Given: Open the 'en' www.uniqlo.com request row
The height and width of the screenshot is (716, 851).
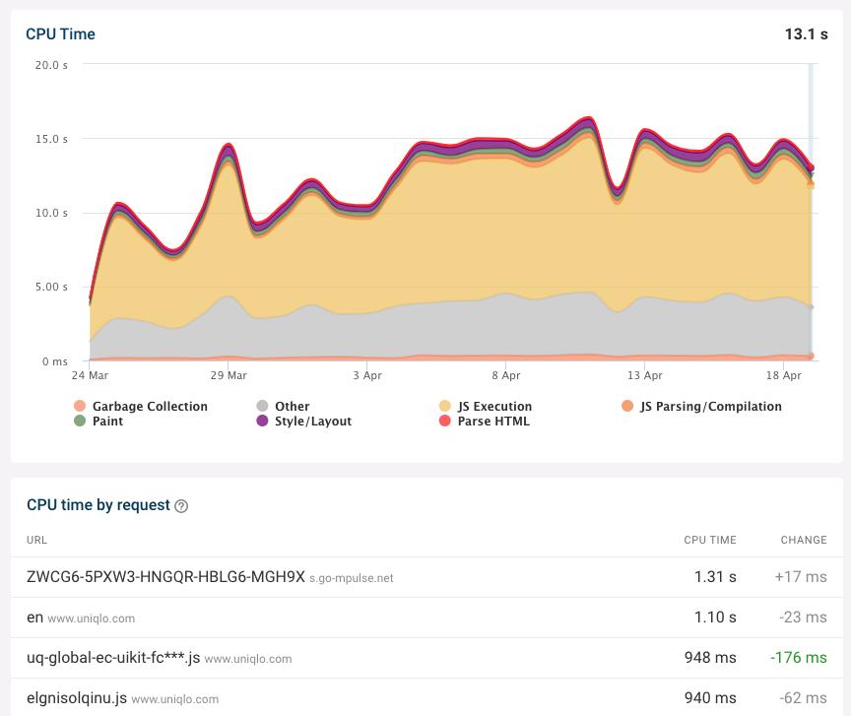Looking at the screenshot, I should point(426,618).
